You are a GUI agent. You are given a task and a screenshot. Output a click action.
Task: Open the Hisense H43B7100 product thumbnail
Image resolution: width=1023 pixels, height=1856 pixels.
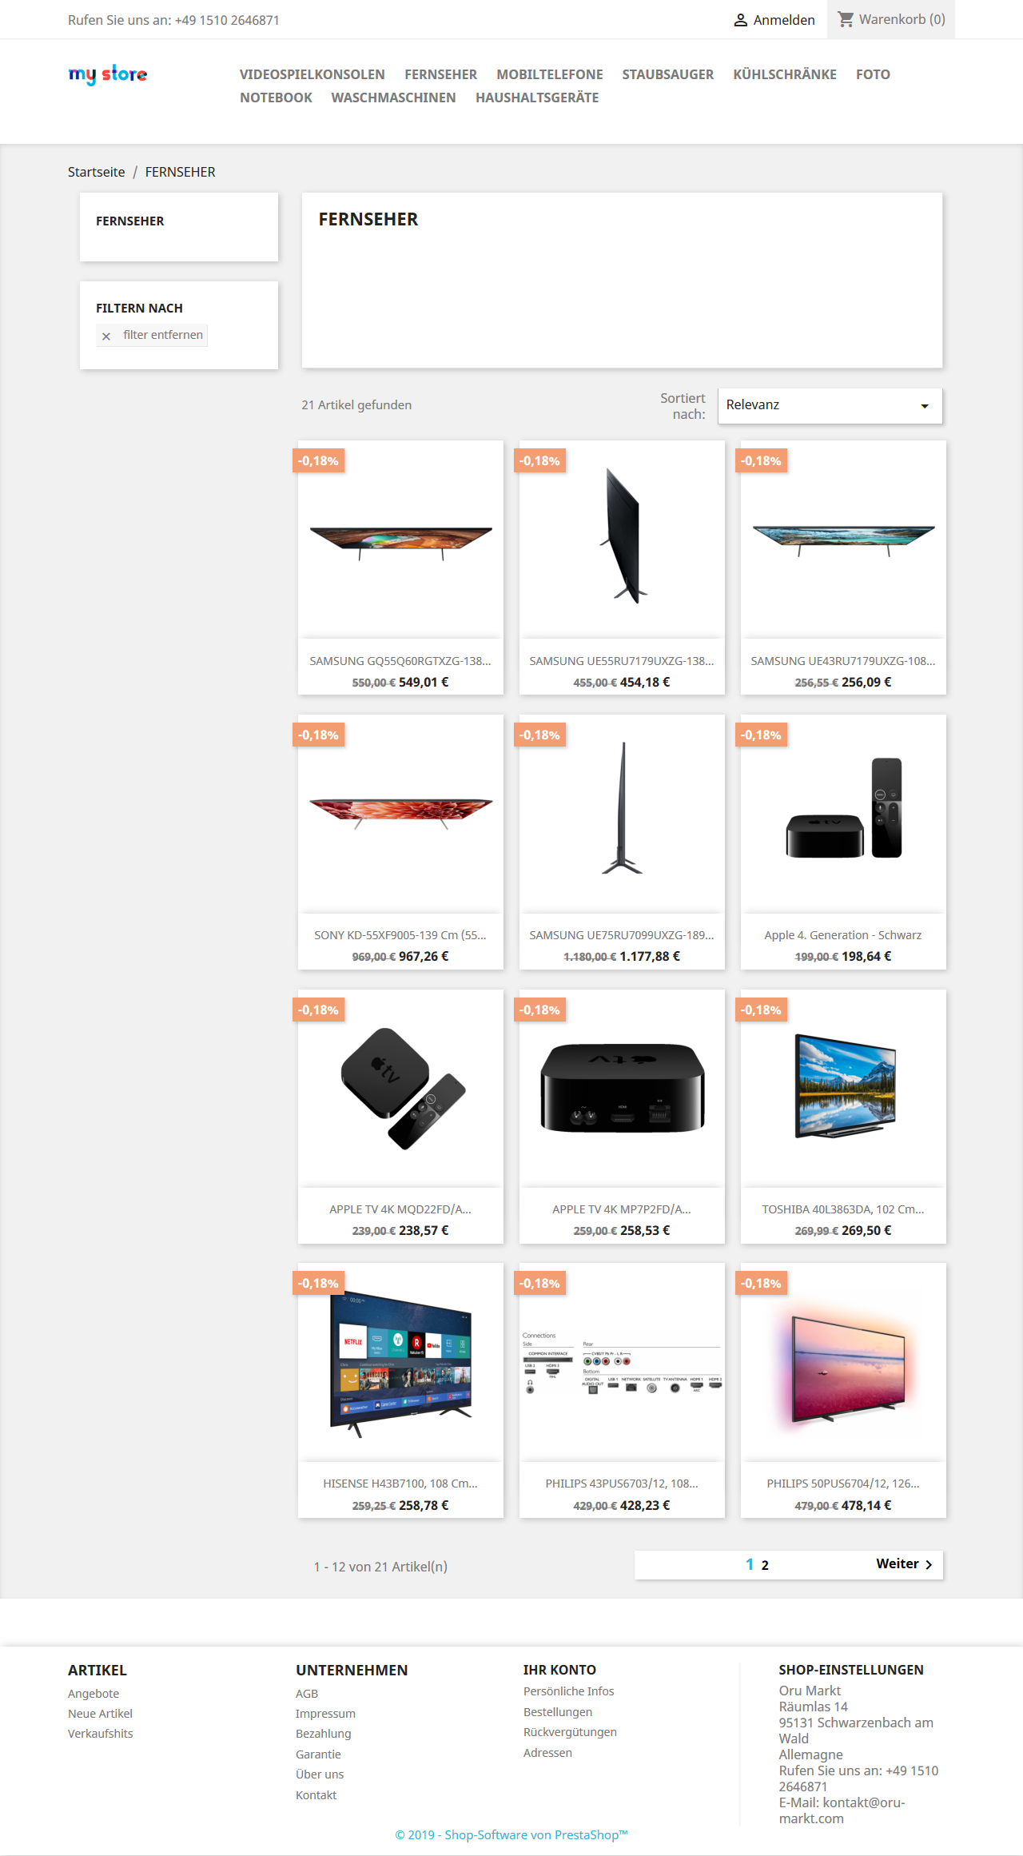(x=400, y=1362)
